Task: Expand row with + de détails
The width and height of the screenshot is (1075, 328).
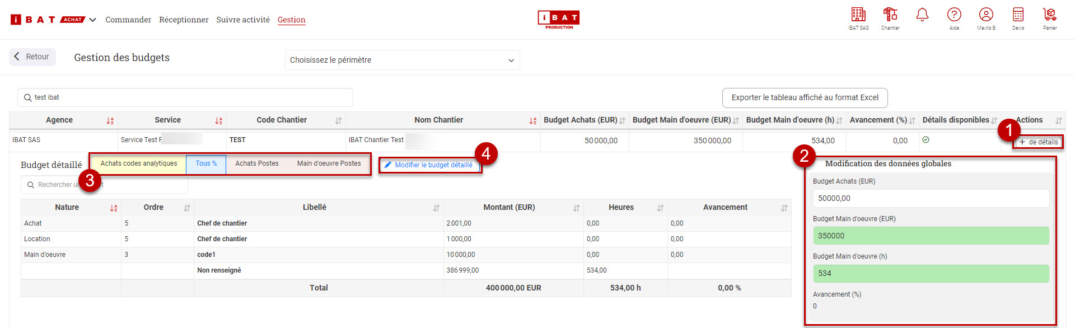Action: (1038, 142)
